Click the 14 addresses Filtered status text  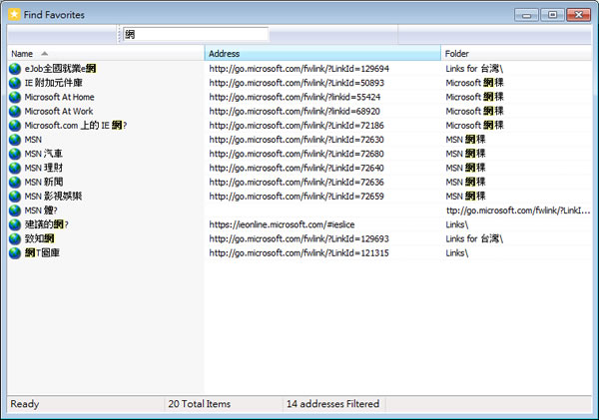333,404
